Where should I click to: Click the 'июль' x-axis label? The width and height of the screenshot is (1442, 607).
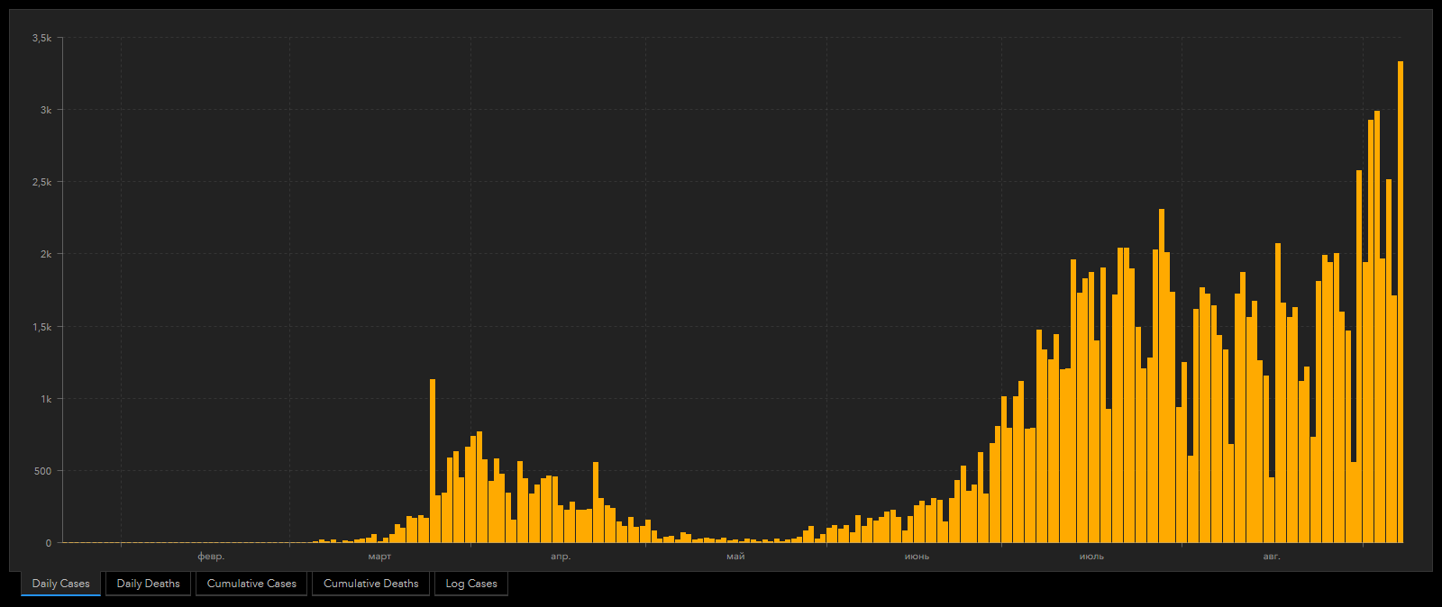point(1091,557)
